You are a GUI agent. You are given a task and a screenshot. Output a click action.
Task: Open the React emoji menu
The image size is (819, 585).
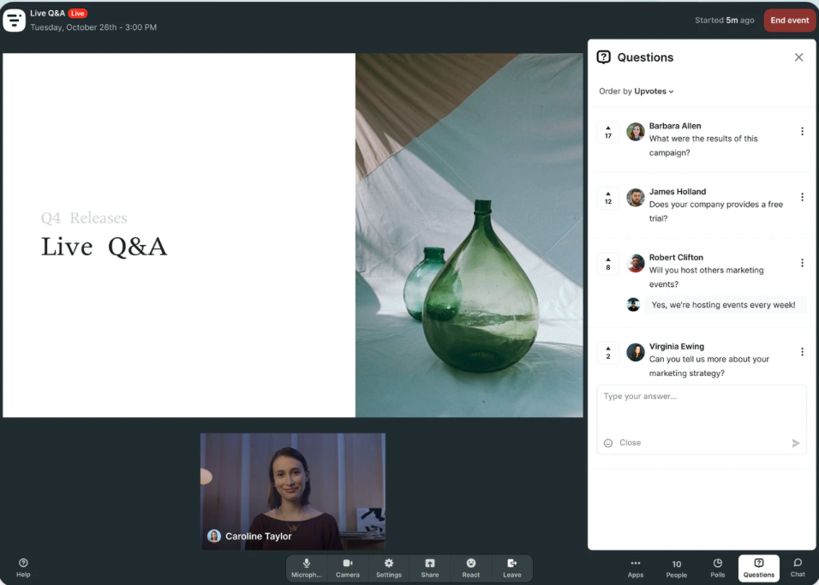pos(470,568)
